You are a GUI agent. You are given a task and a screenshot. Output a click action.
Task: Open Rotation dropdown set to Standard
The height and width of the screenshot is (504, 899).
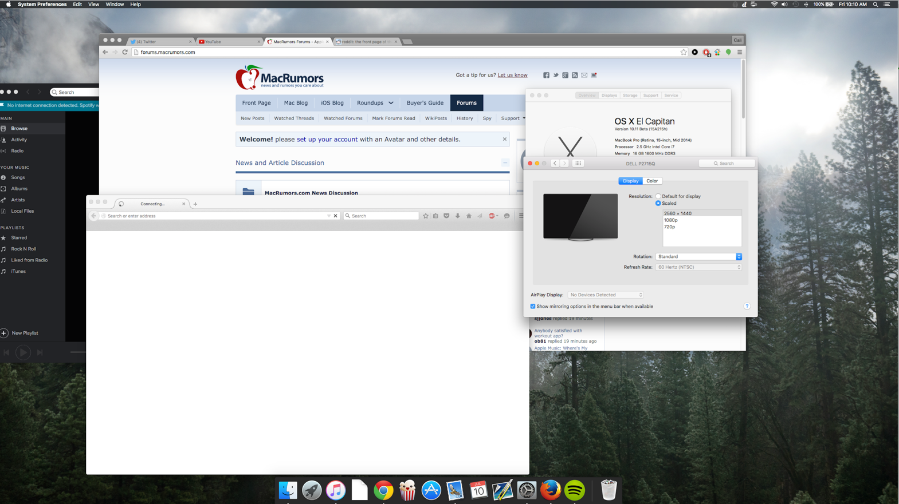[698, 256]
